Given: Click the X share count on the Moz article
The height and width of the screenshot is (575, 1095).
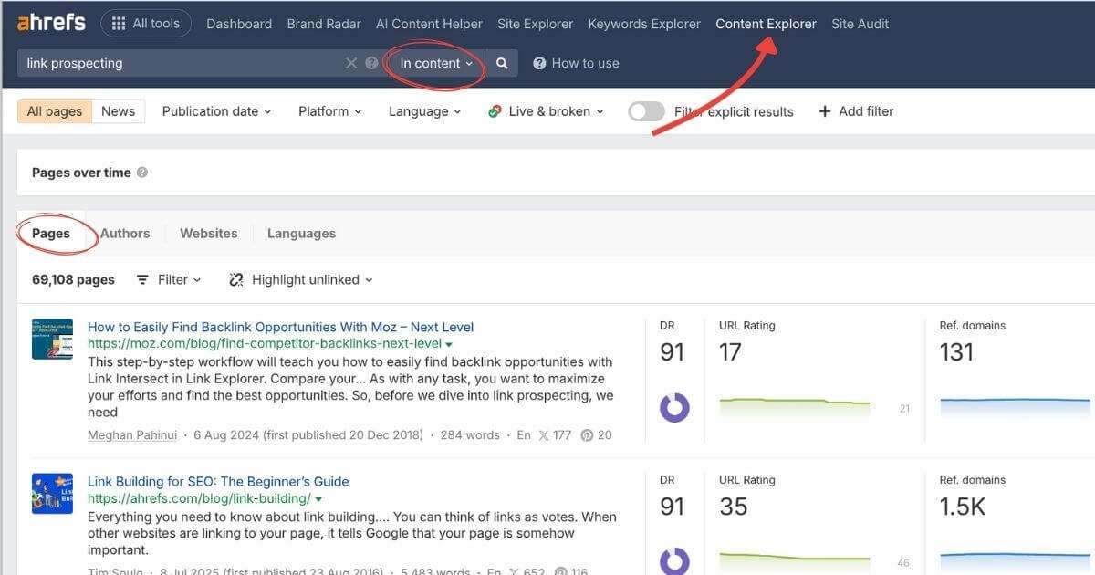Looking at the screenshot, I should coord(555,435).
